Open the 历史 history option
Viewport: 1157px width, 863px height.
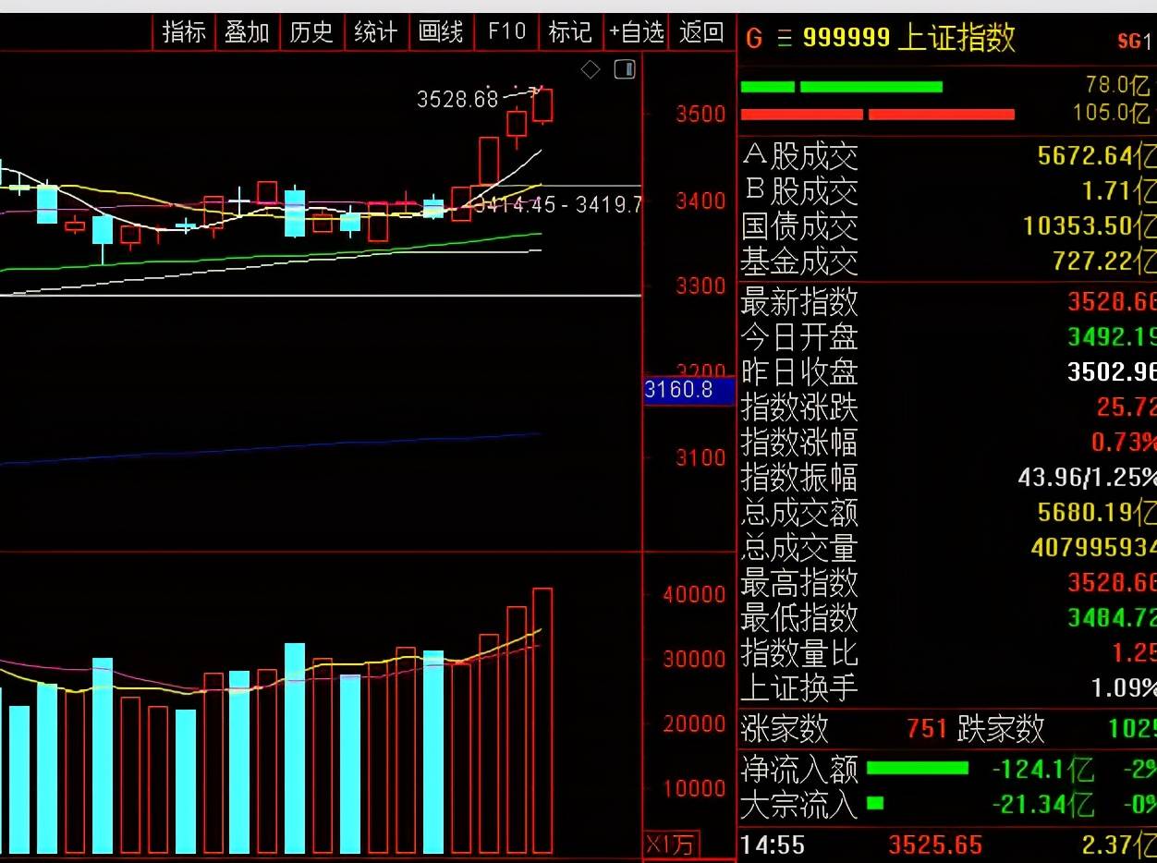[x=311, y=32]
